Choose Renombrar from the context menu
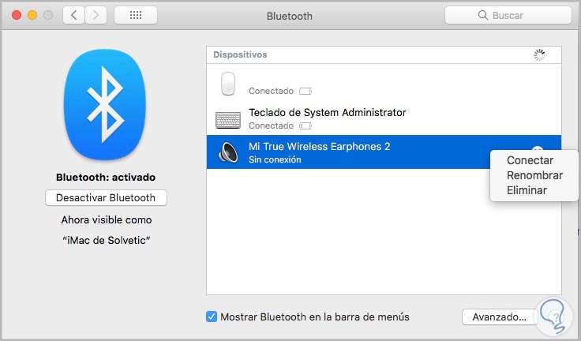 (x=534, y=175)
